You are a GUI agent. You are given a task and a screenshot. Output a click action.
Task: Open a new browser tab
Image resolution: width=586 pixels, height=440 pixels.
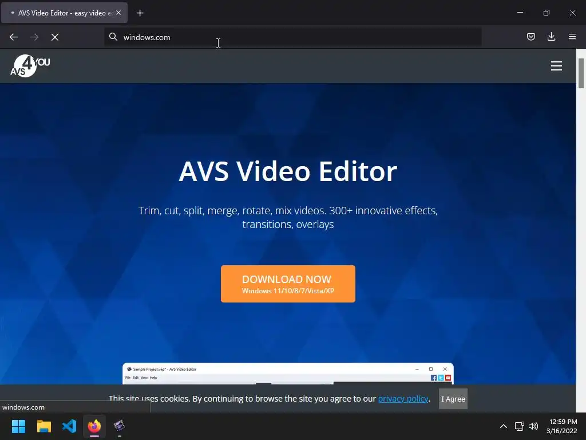pyautogui.click(x=140, y=13)
